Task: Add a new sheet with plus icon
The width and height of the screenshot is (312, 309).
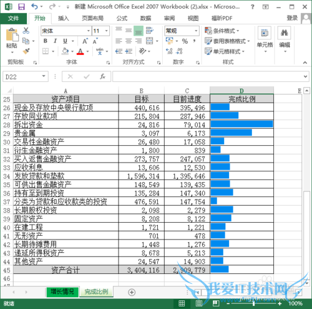Action: click(132, 292)
